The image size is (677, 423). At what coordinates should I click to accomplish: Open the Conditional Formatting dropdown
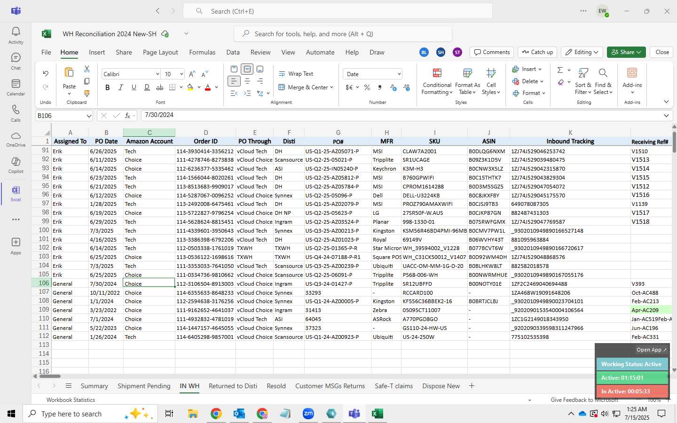[x=437, y=81]
